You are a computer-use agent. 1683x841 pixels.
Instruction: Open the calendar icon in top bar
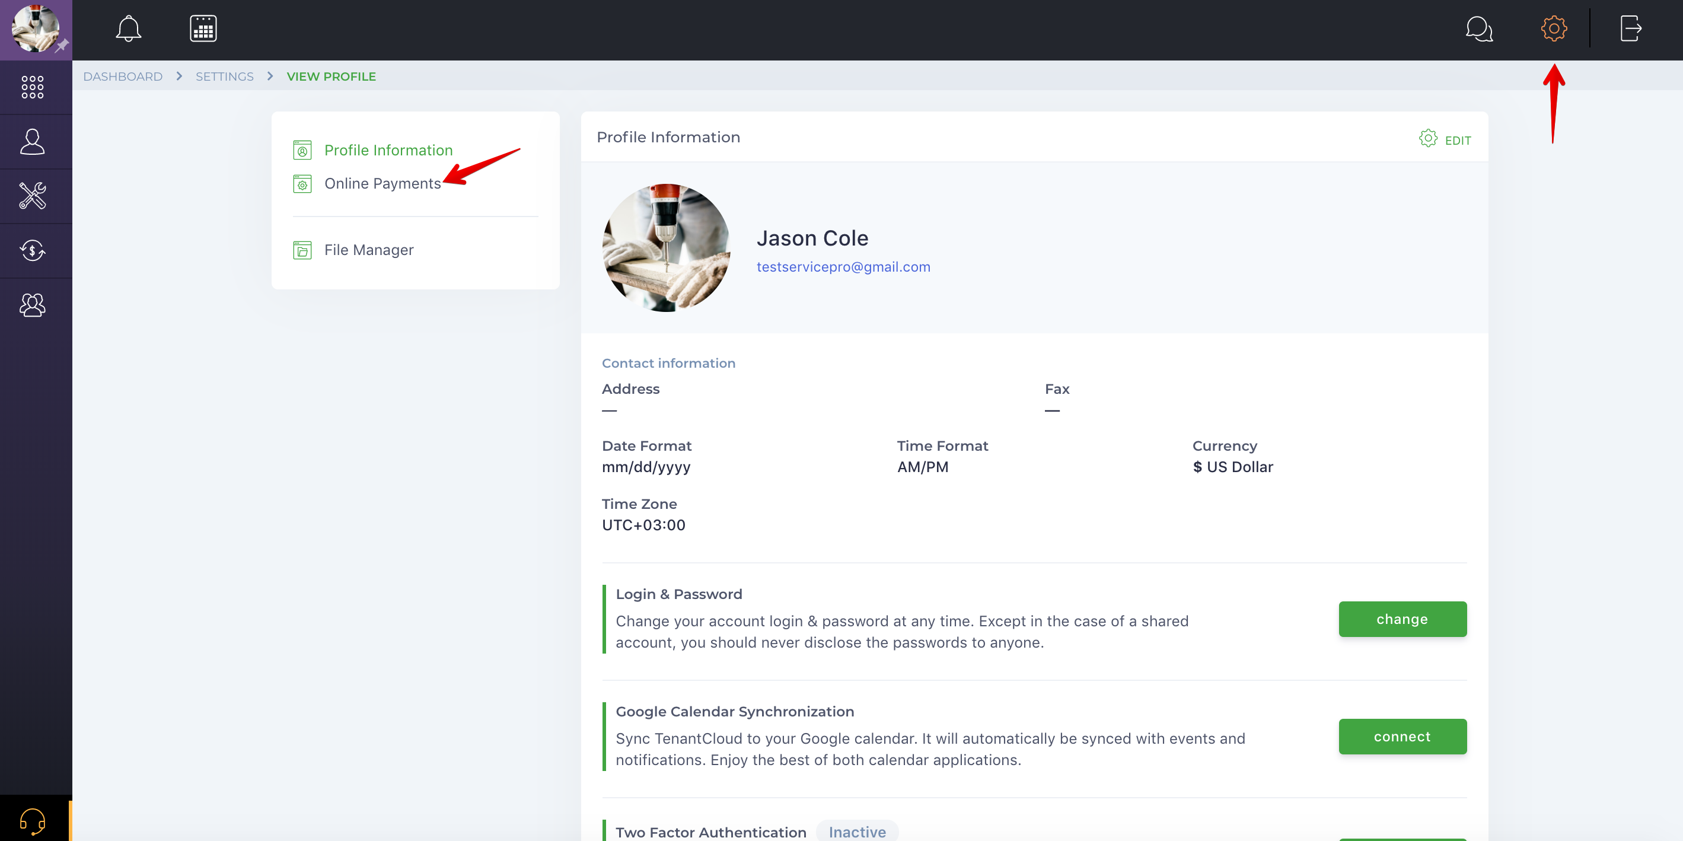coord(203,28)
